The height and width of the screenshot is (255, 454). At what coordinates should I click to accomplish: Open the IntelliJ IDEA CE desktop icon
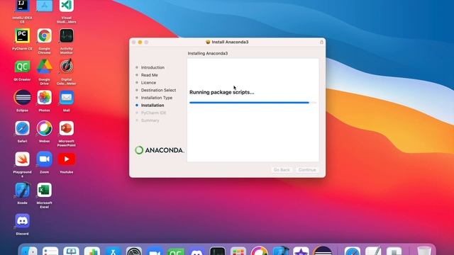pos(22,6)
